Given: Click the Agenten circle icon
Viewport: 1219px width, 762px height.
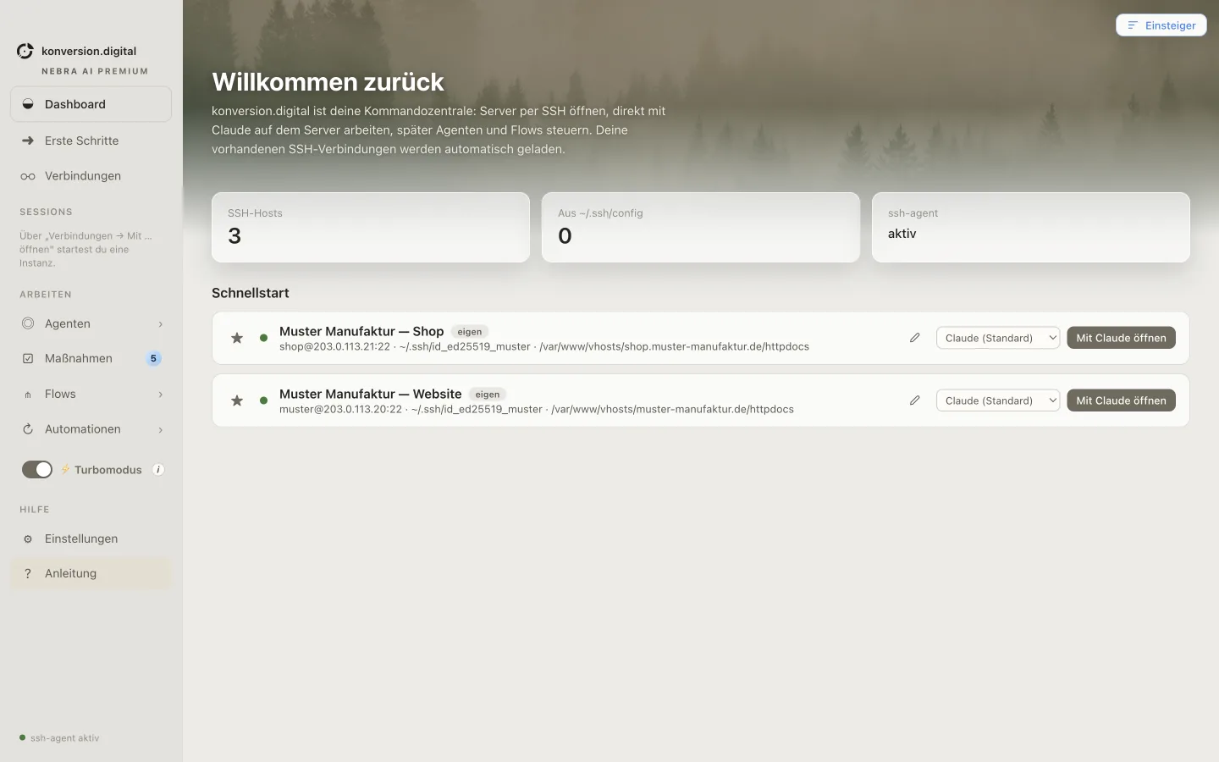Looking at the screenshot, I should pos(28,323).
